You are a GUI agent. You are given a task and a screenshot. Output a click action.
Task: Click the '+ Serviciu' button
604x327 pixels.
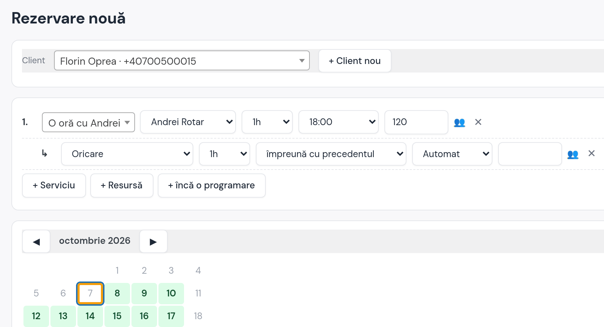click(54, 185)
